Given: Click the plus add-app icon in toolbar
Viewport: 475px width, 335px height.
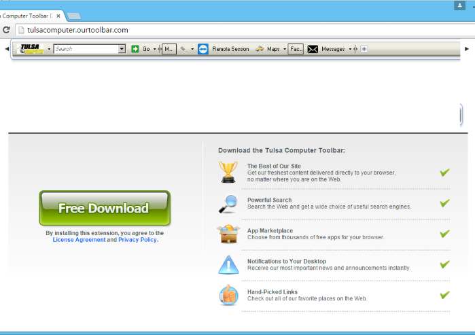Looking at the screenshot, I should point(364,49).
